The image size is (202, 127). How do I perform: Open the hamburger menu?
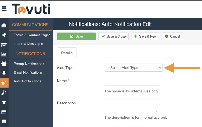pyautogui.click(x=4, y=9)
